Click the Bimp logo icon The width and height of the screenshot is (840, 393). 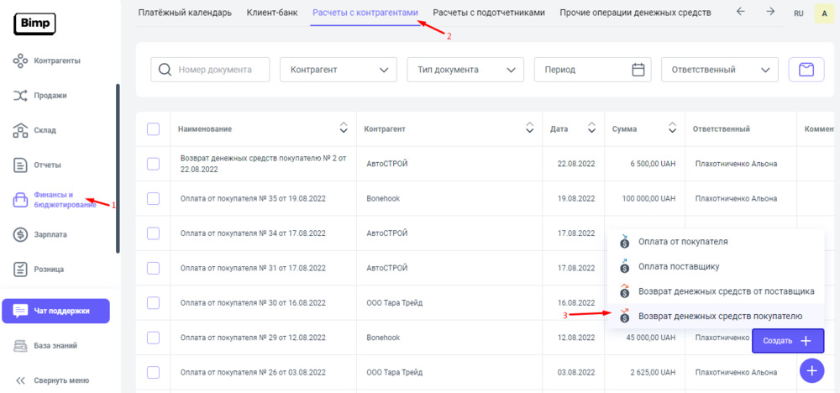tap(34, 24)
